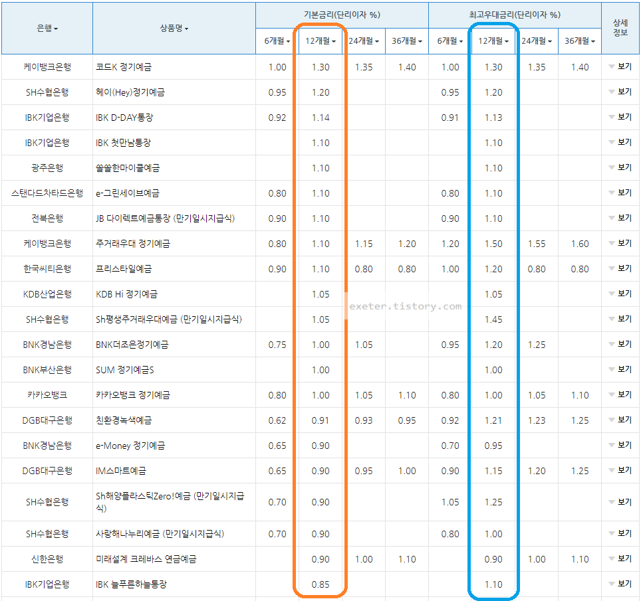Select 0.62 기본금리 cell for 친환경녹색예금
This screenshot has height=601, width=643.
277,420
